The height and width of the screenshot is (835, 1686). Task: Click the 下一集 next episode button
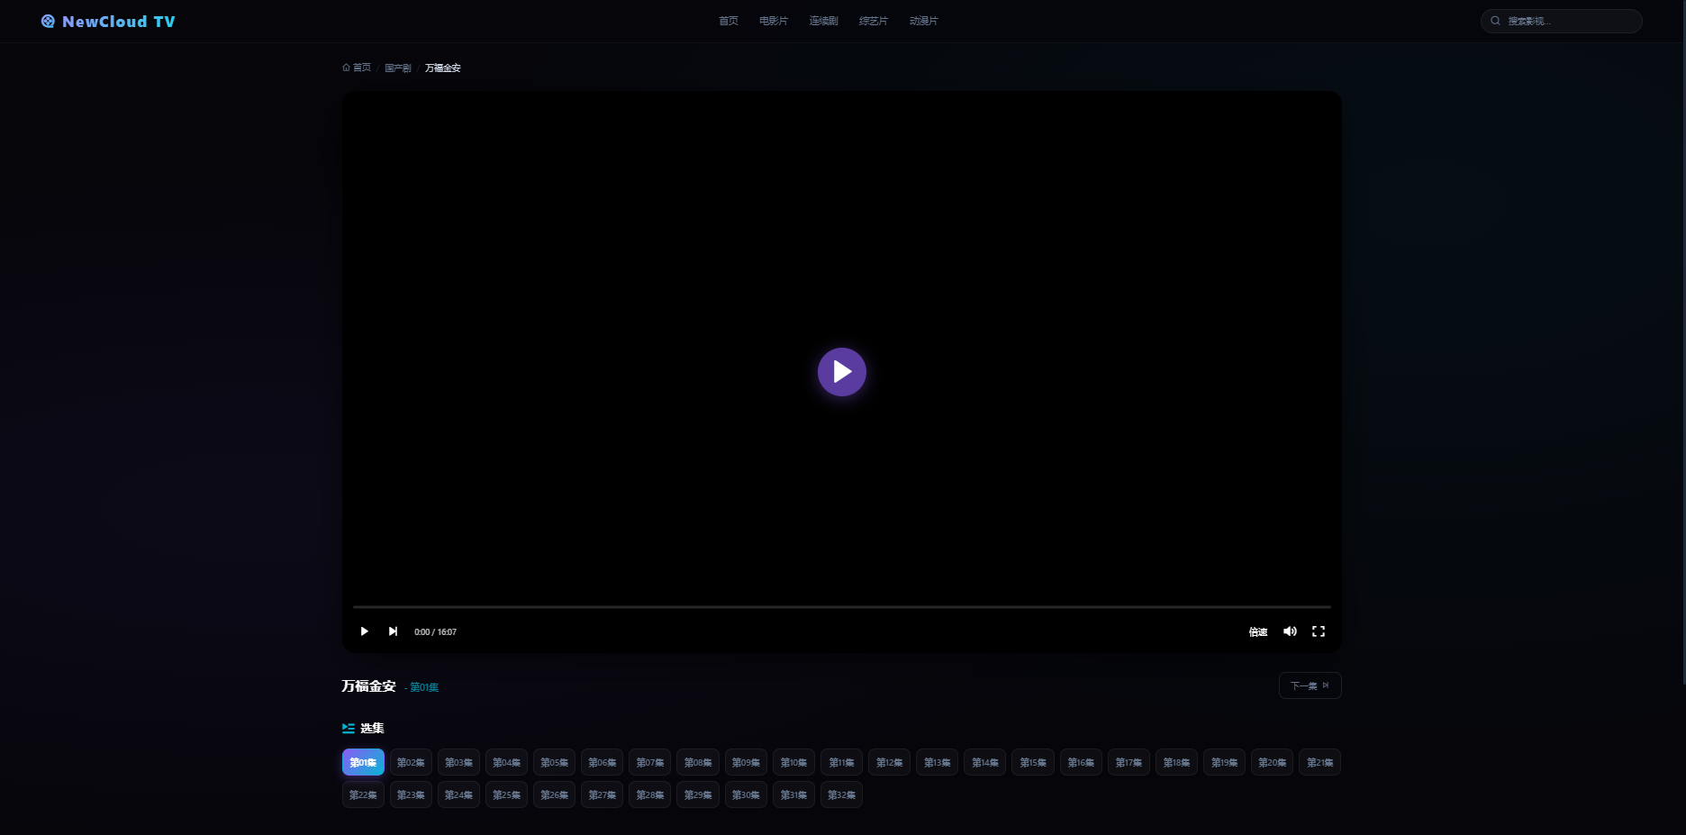[1310, 685]
